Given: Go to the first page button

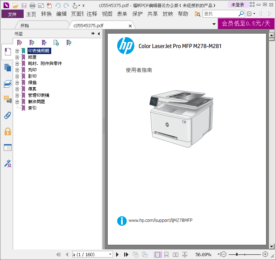Looking at the screenshot, I should pos(58,254).
